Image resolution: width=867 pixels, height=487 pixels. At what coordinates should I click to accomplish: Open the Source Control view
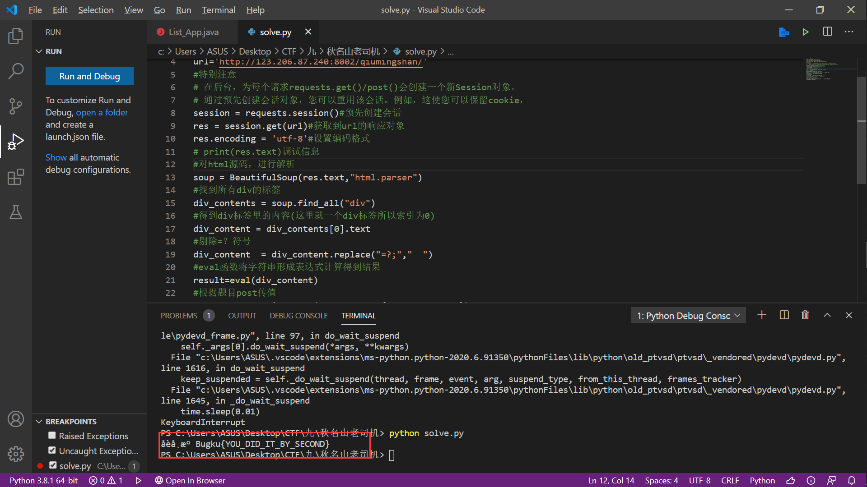coord(16,106)
